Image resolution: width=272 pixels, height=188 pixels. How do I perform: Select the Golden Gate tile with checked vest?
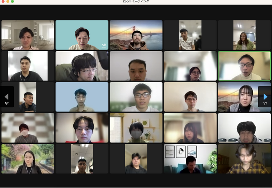[244, 97]
